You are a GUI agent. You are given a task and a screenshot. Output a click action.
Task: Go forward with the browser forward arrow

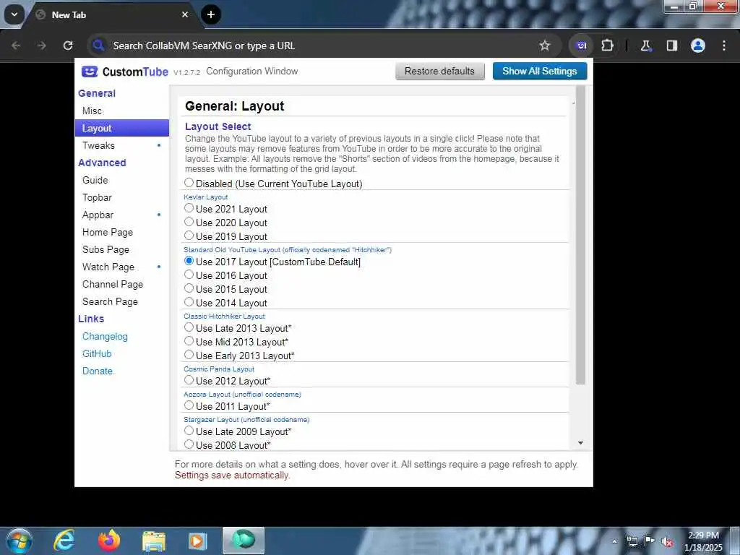click(x=42, y=46)
